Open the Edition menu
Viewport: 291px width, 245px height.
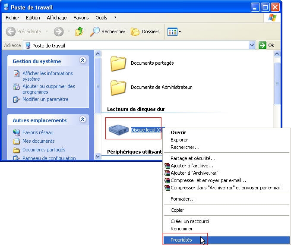[x=33, y=18]
